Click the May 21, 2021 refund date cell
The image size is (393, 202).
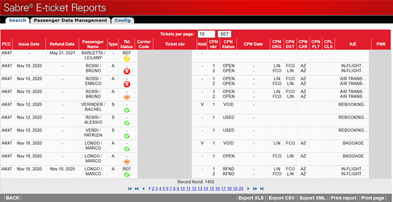[62, 53]
